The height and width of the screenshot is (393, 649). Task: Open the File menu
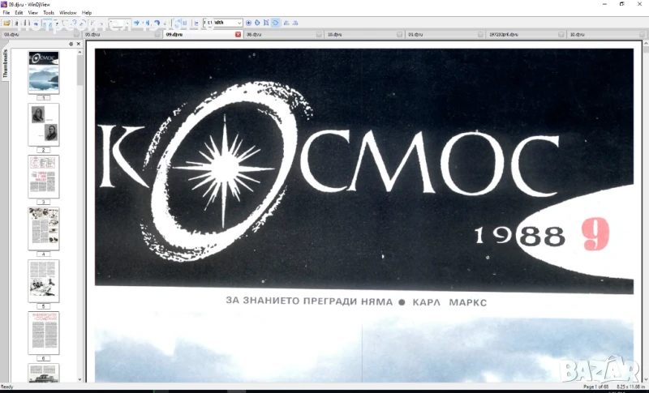pos(6,13)
